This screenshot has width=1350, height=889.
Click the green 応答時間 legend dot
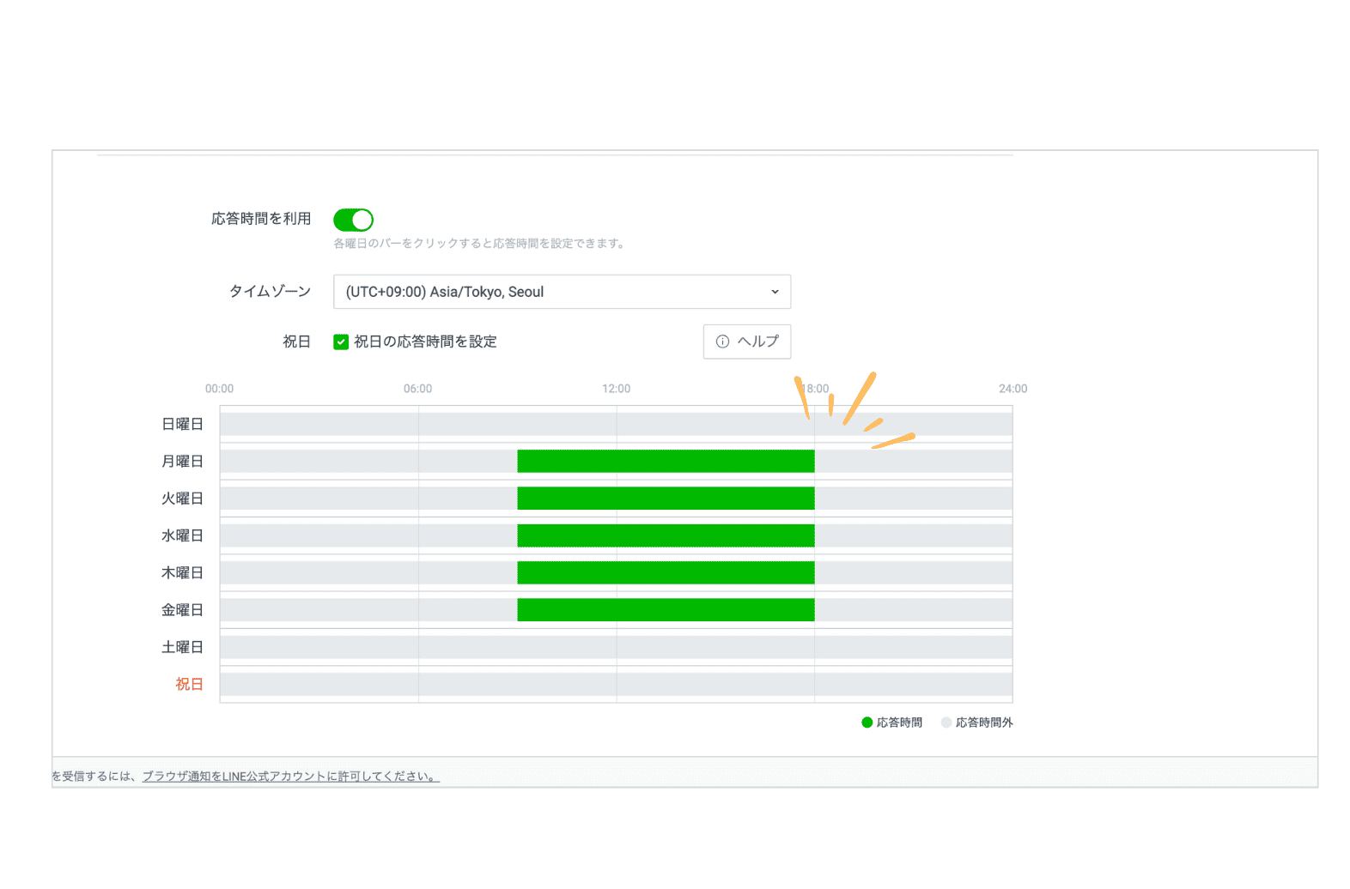pyautogui.click(x=867, y=723)
